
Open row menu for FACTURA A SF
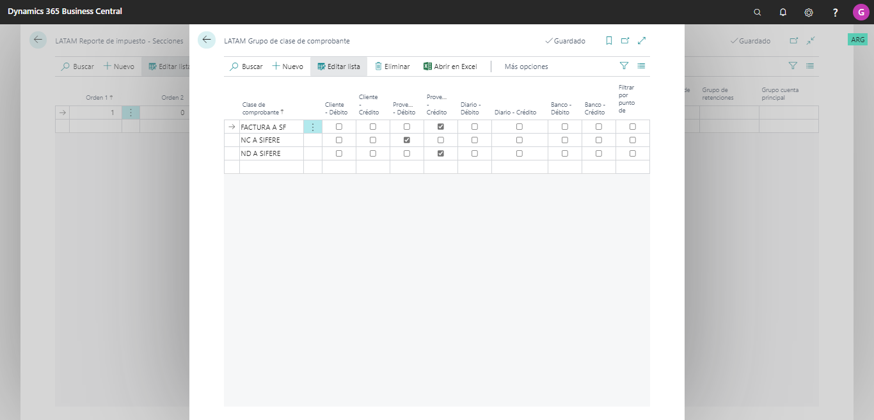point(313,127)
